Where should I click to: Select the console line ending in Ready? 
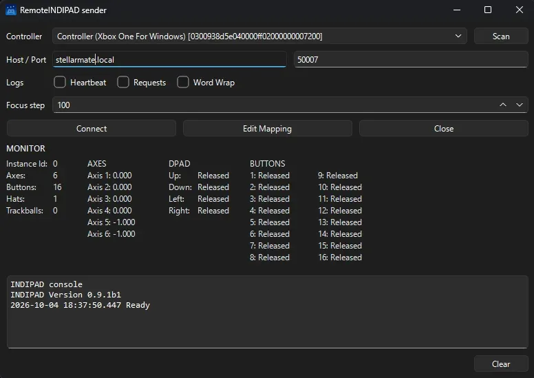pyautogui.click(x=80, y=305)
